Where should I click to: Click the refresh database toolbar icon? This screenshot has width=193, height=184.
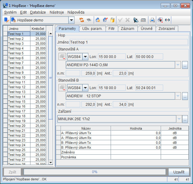[82, 20]
